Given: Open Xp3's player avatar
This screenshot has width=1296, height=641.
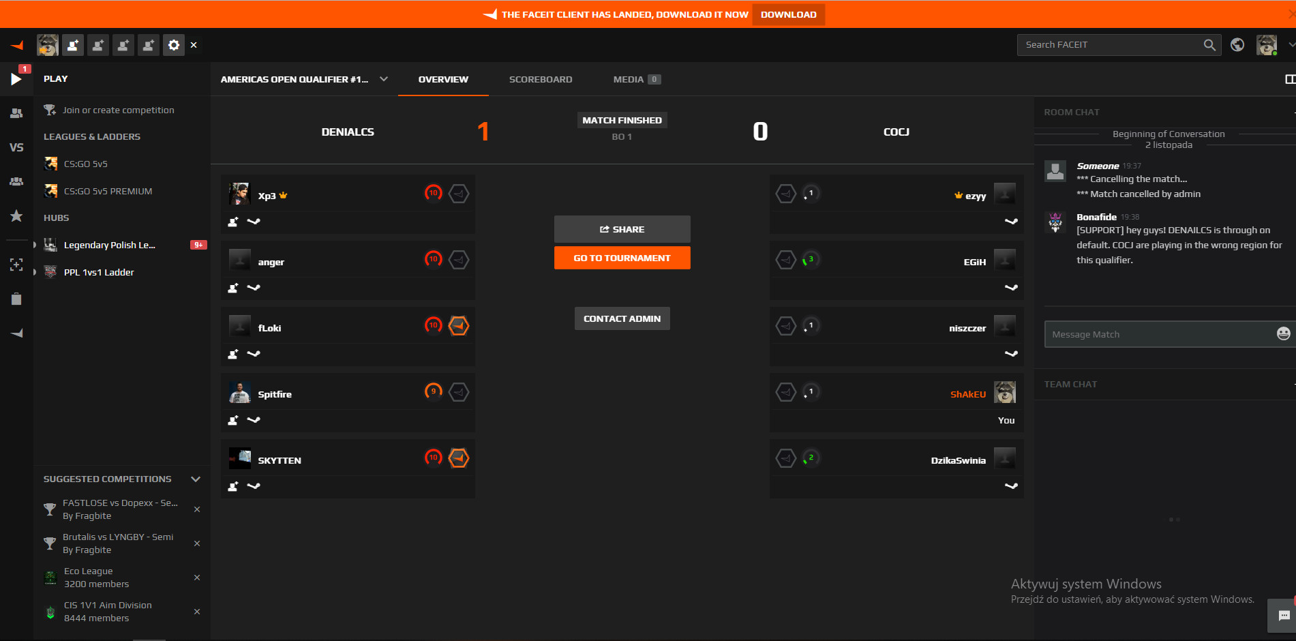Looking at the screenshot, I should point(239,194).
